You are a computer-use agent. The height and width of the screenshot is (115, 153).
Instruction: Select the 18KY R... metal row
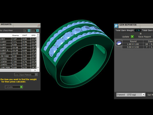18,50
